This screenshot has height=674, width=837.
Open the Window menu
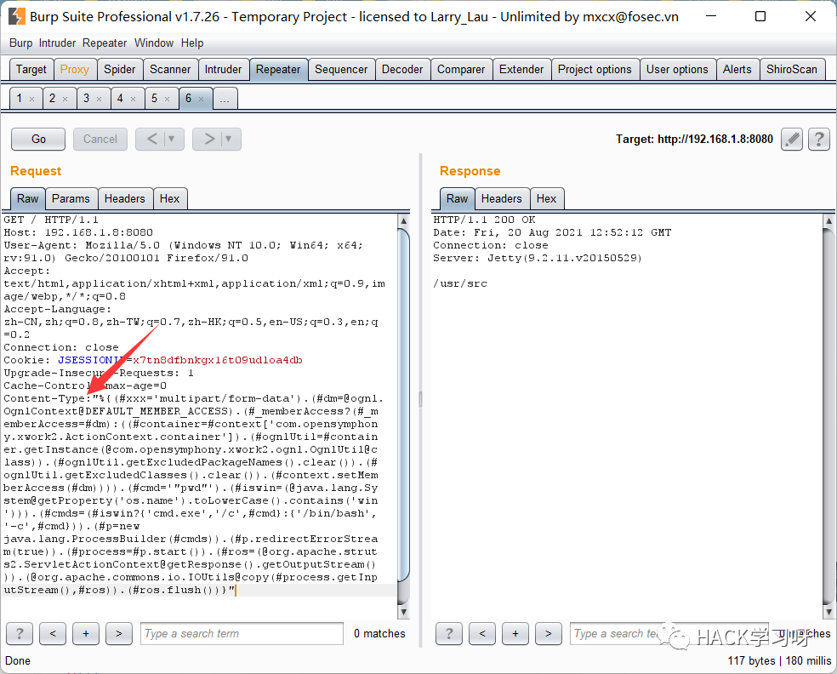point(154,43)
